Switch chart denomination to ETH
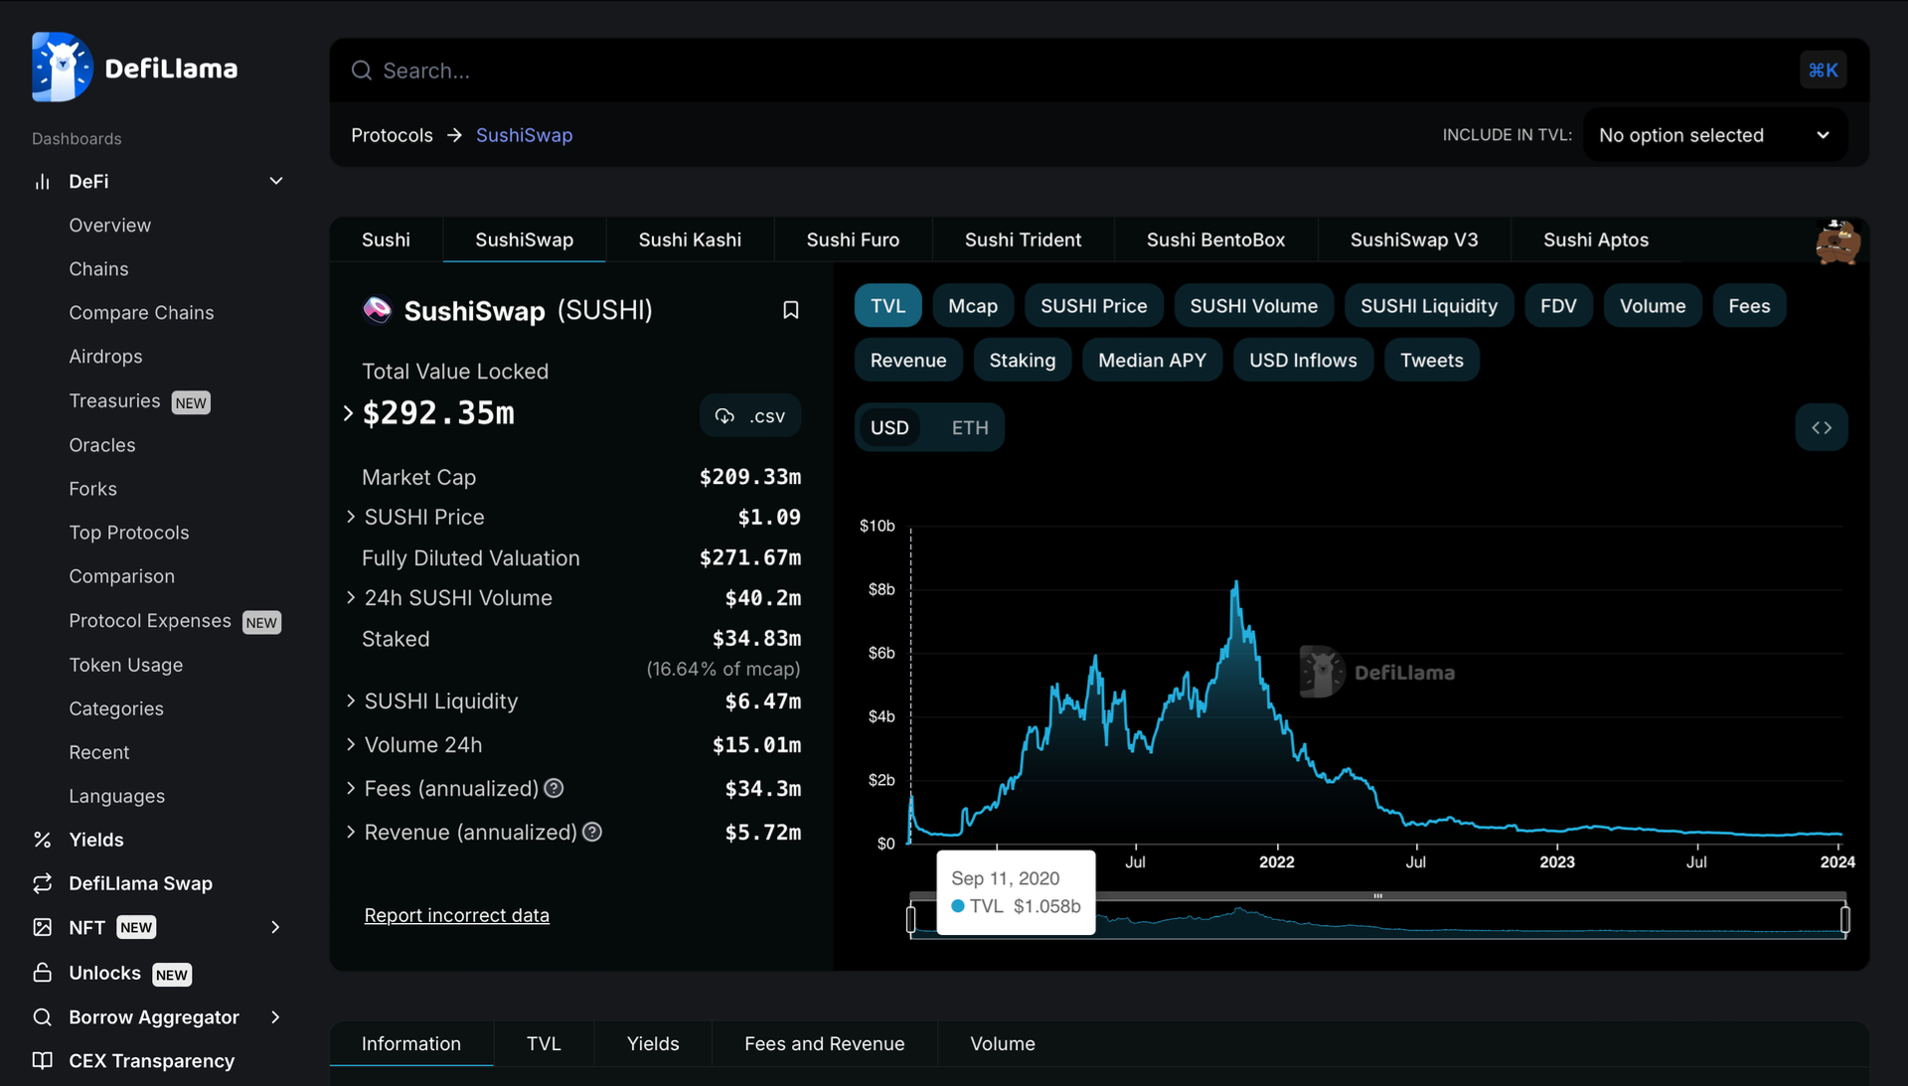The height and width of the screenshot is (1086, 1908). coord(970,427)
